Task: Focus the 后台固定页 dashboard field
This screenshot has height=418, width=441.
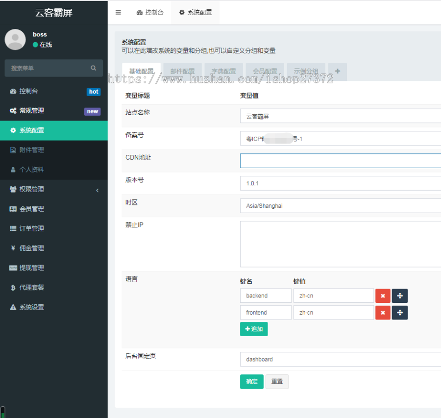Action: [x=341, y=359]
